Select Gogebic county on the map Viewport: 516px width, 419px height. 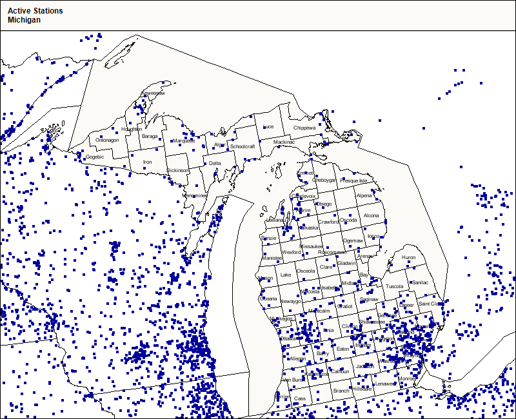click(x=95, y=157)
